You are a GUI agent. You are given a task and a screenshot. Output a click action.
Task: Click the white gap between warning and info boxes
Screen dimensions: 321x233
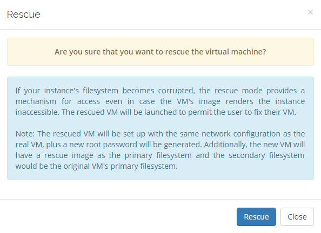[160, 71]
